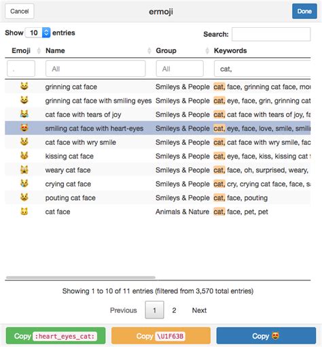Focus the global Search input field
The image size is (322, 347).
point(271,34)
